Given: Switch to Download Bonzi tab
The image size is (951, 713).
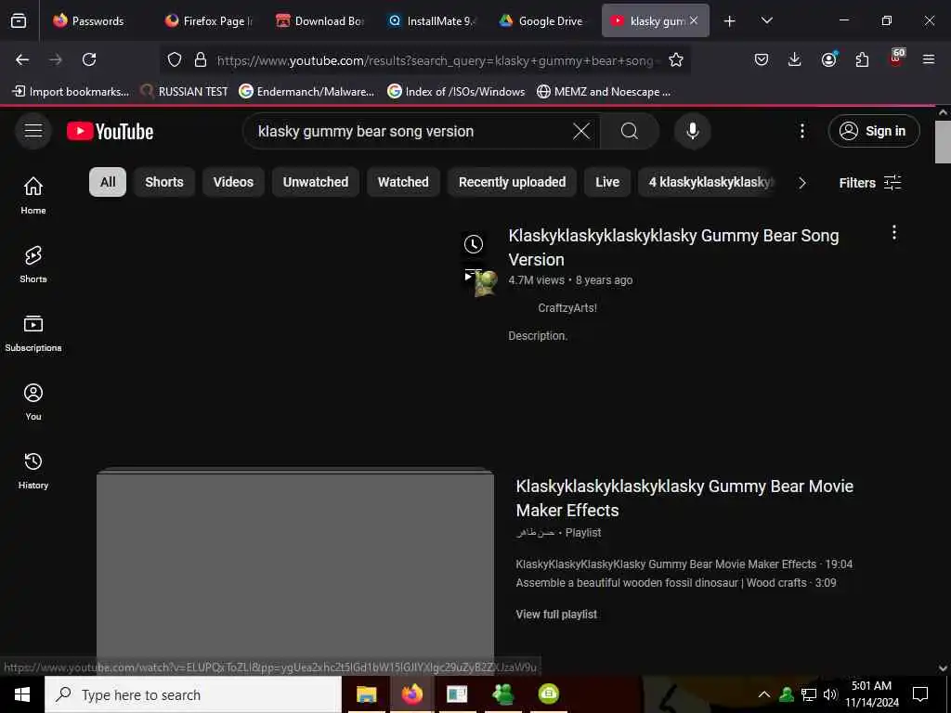Looking at the screenshot, I should tap(319, 21).
